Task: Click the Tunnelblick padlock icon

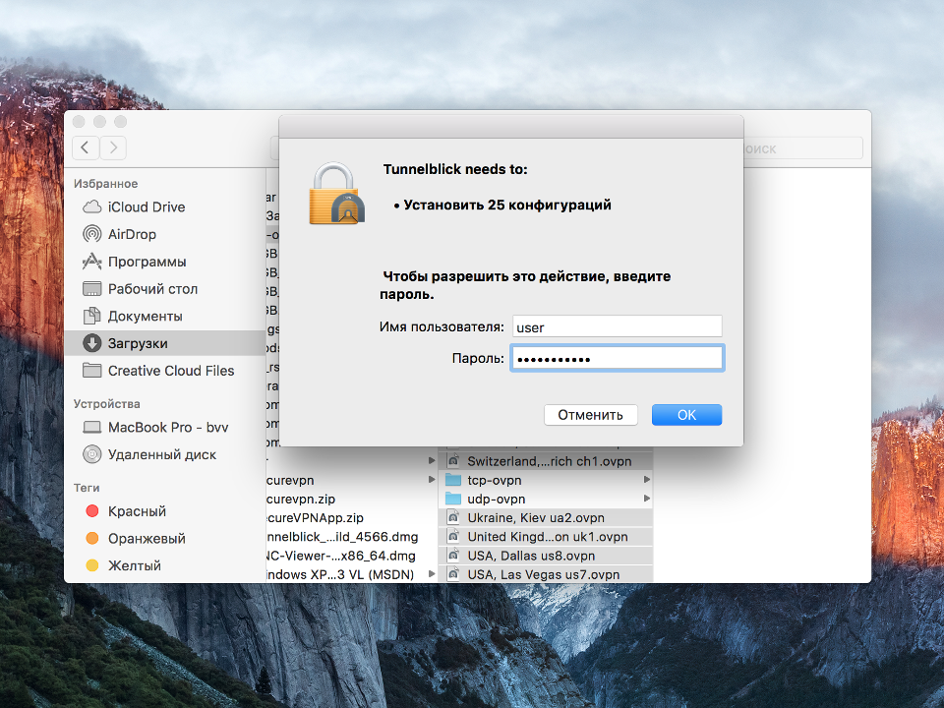Action: [x=336, y=194]
